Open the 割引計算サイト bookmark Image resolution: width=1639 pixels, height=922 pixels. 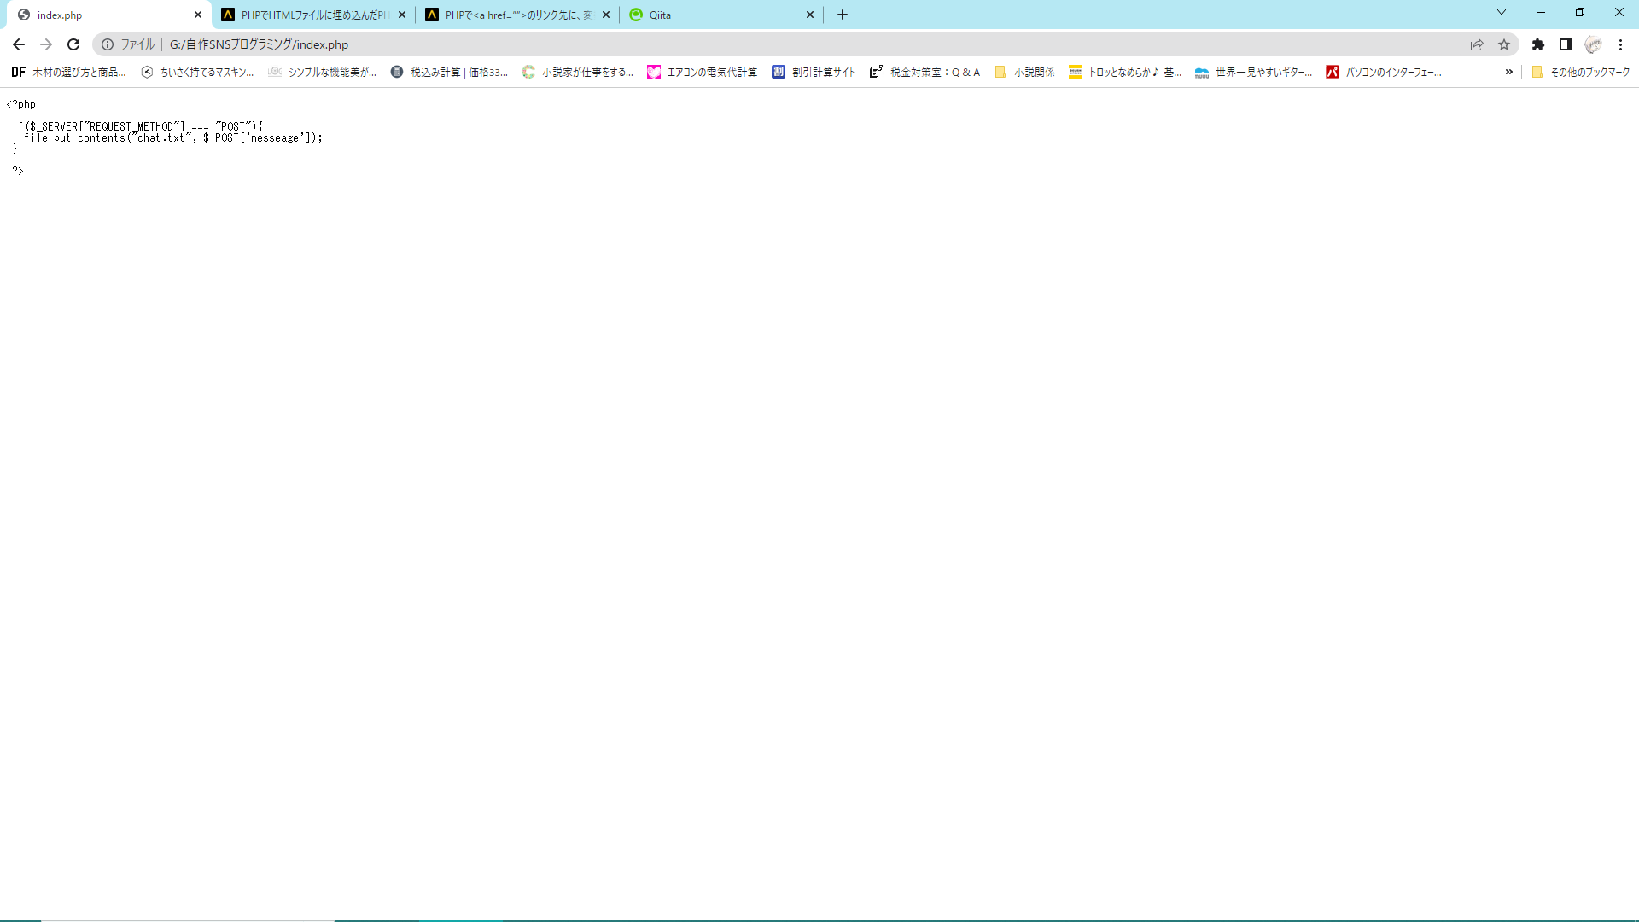coord(814,73)
